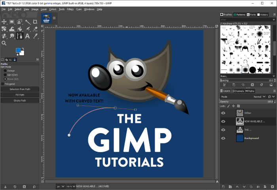
Task: Open the Filters menu
Action: pos(70,9)
